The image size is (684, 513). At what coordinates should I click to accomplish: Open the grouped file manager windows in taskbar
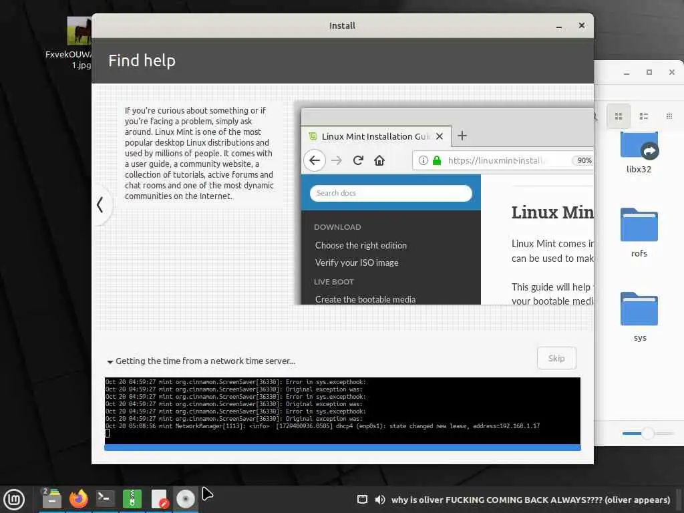(51, 499)
